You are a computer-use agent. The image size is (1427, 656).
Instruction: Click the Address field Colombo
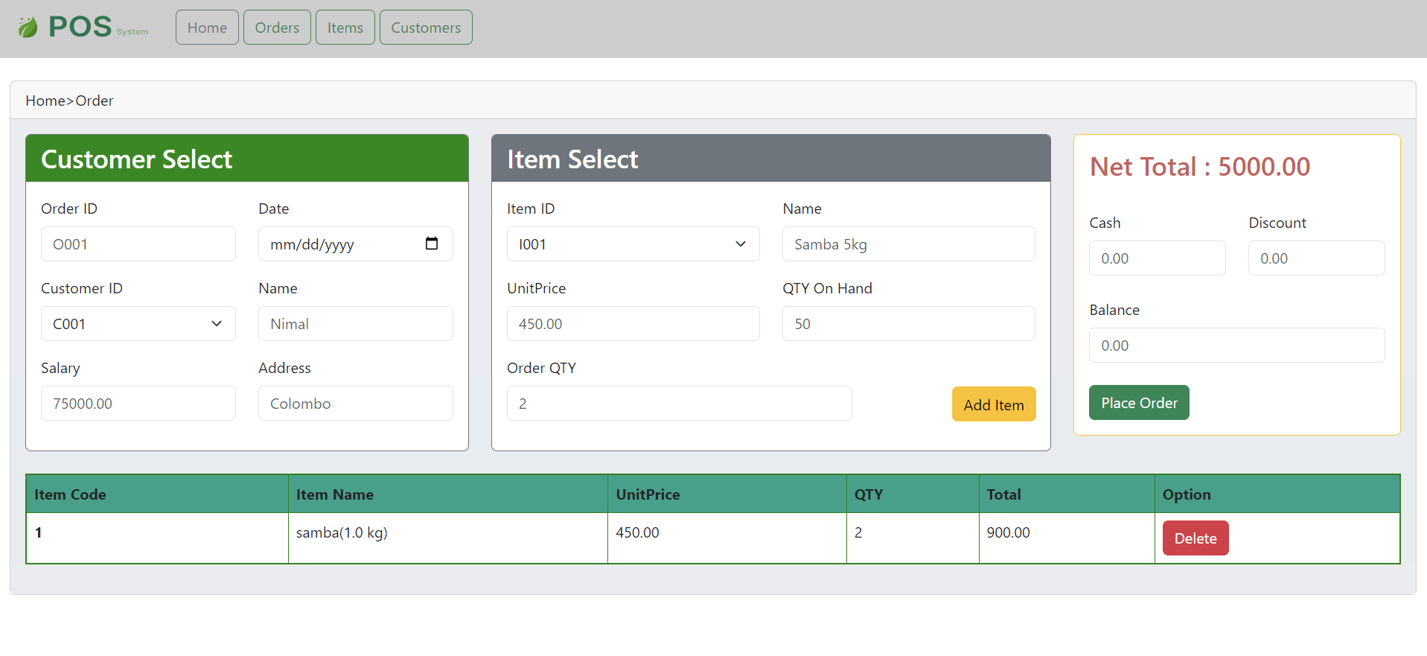point(356,404)
